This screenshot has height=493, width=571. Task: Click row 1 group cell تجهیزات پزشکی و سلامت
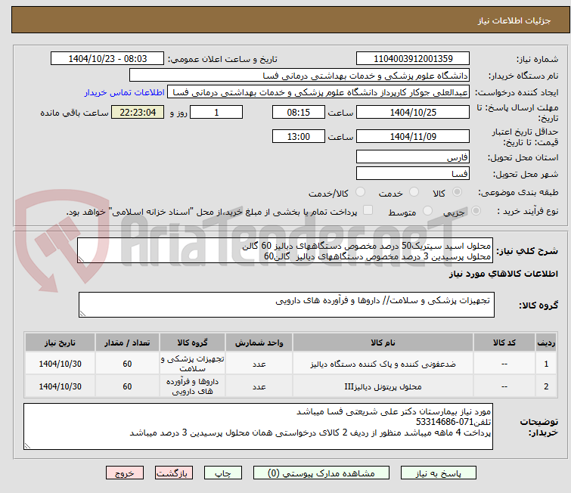coord(192,364)
